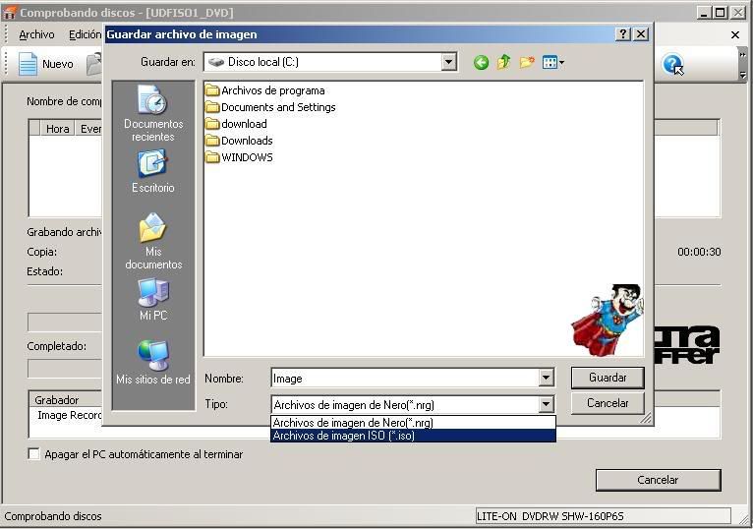
Task: Select the lowercase download folder
Action: tap(236, 124)
